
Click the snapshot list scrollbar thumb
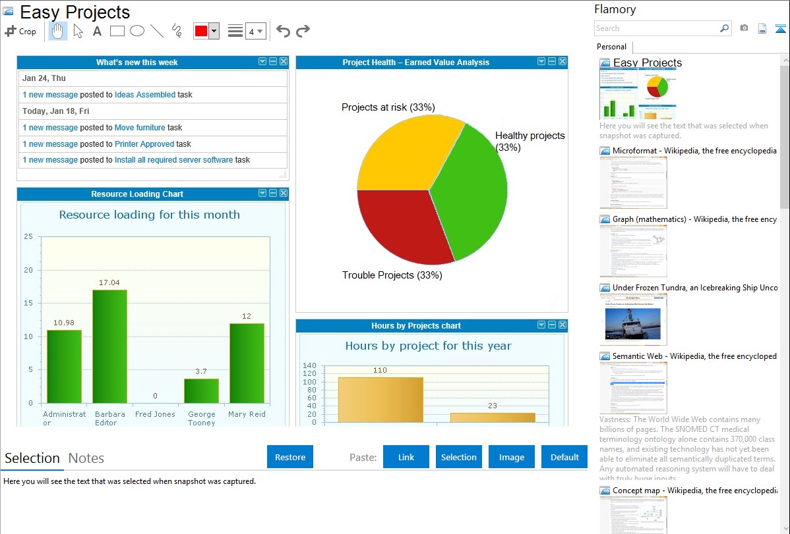pyautogui.click(x=785, y=136)
